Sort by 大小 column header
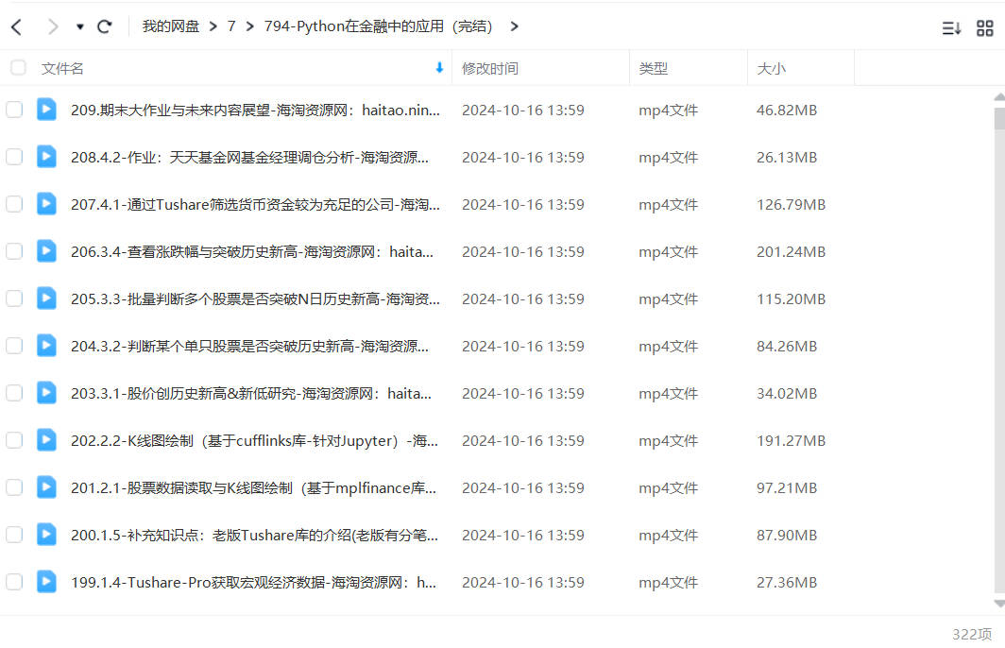 click(771, 69)
